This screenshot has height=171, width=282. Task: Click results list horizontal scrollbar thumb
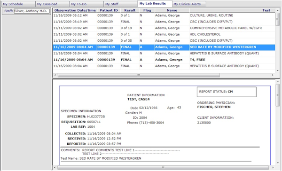click(139, 75)
